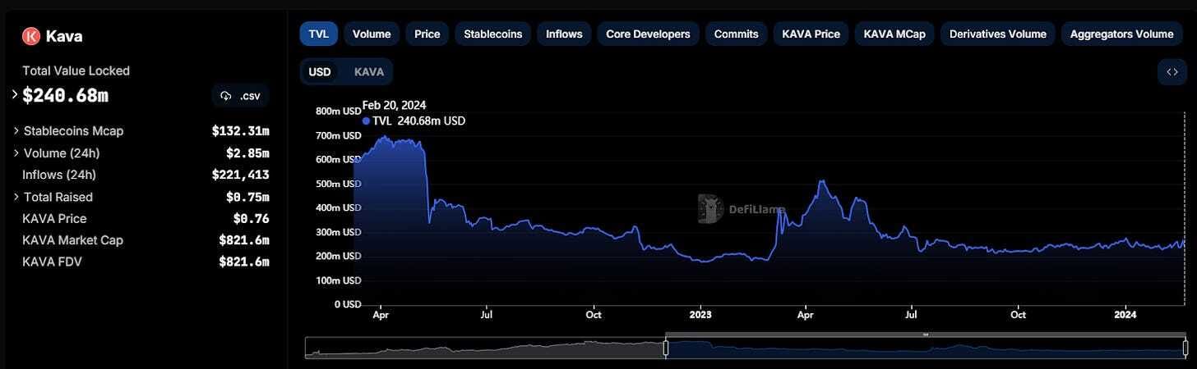Click the $221,413 inflows value

point(241,175)
